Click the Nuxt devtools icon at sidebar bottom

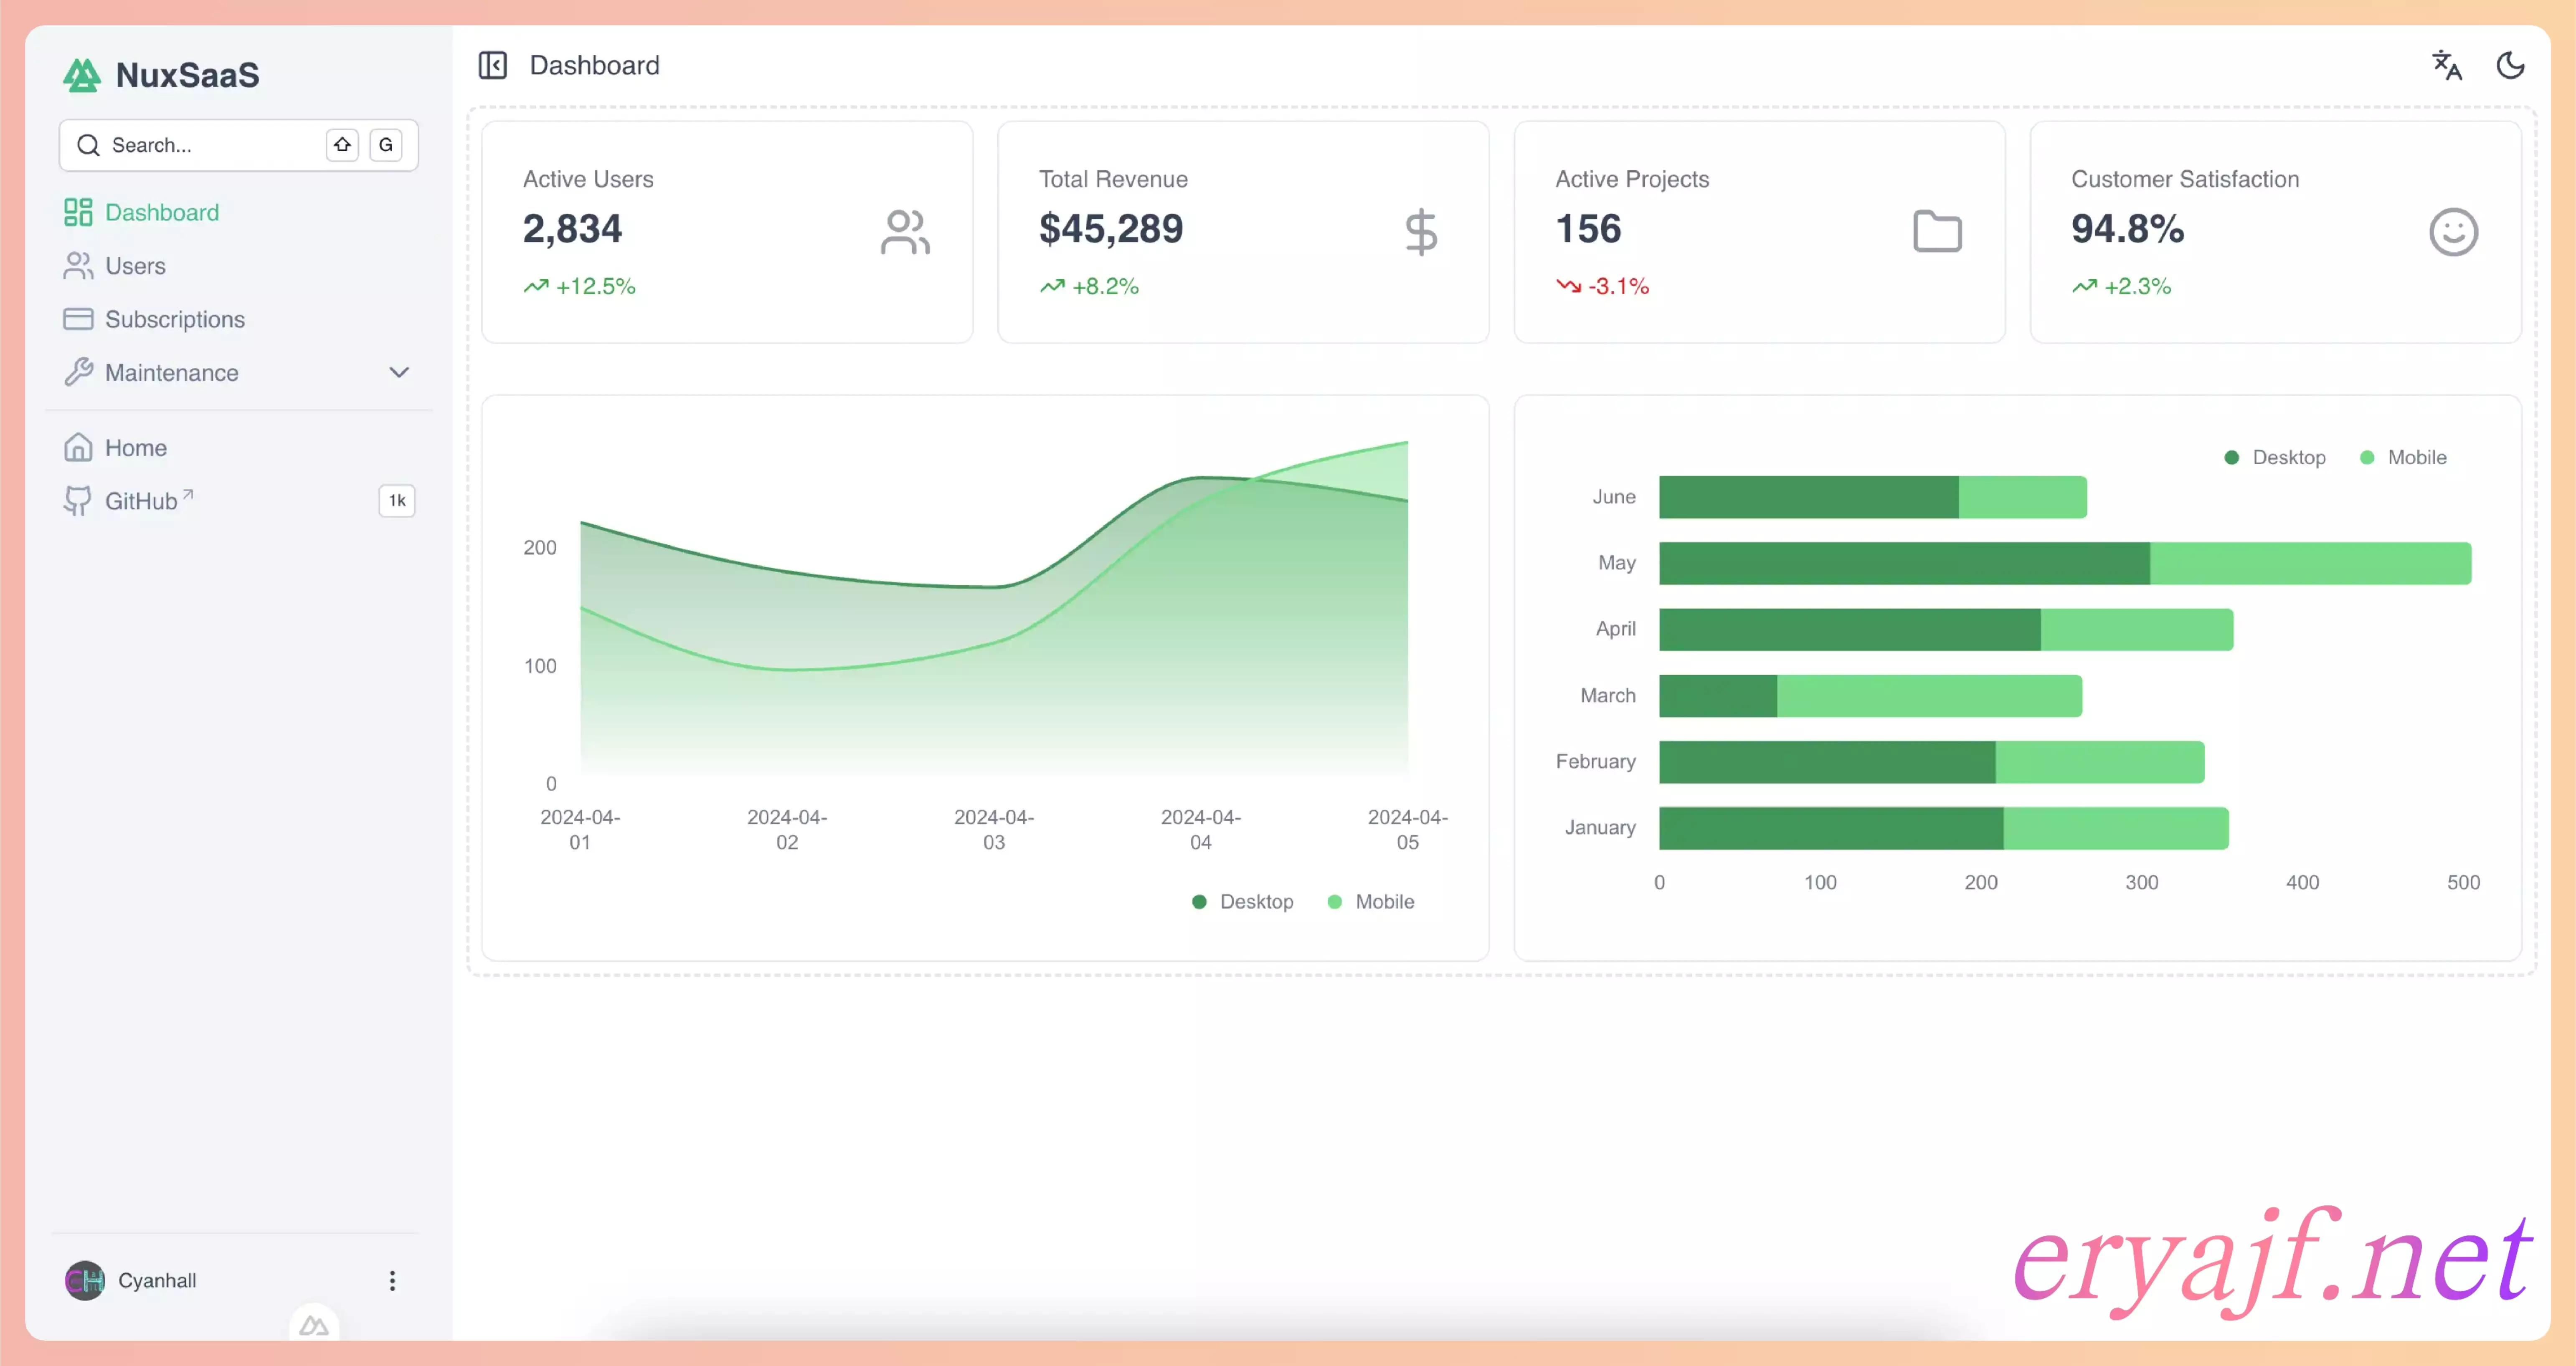pyautogui.click(x=314, y=1325)
